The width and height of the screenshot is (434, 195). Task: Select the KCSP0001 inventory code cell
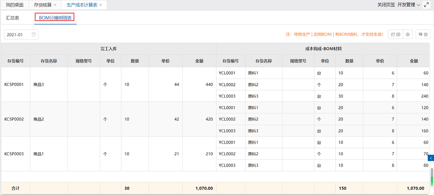coord(14,85)
